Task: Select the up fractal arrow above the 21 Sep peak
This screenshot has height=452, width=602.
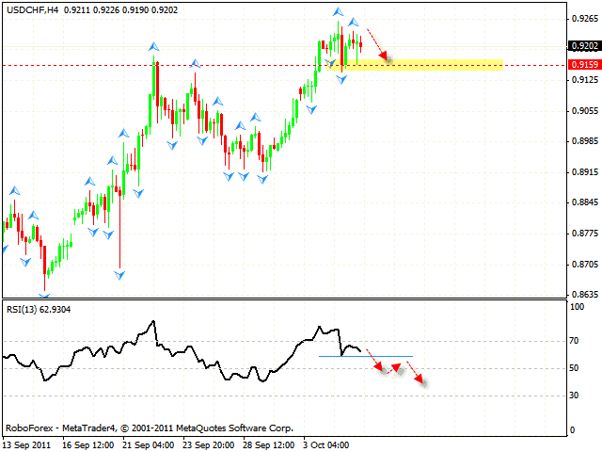Action: (x=153, y=45)
